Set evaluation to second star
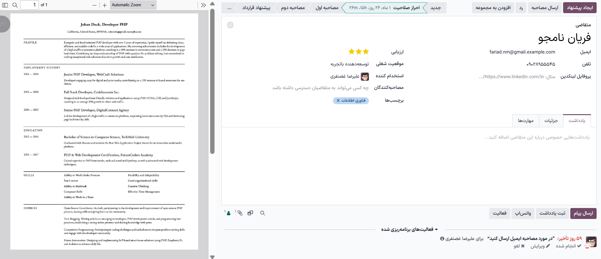The image size is (601, 259). click(x=359, y=52)
